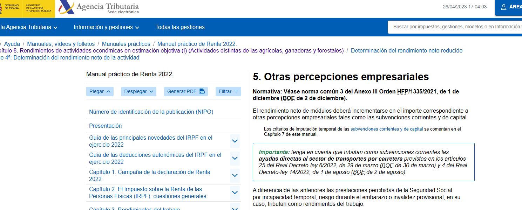Open Número de identificación de la publicación
Screen dimensions: 522x210
(x=151, y=112)
